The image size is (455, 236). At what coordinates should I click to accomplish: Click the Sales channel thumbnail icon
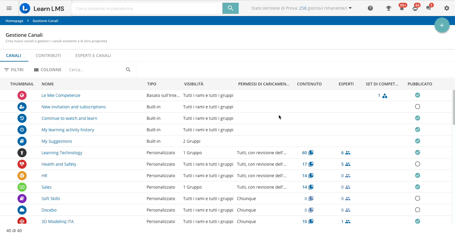22,187
